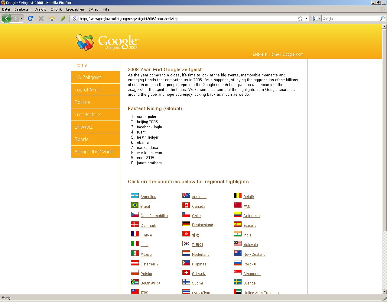Click the Brasil flag icon
387x302 pixels.
click(135, 205)
